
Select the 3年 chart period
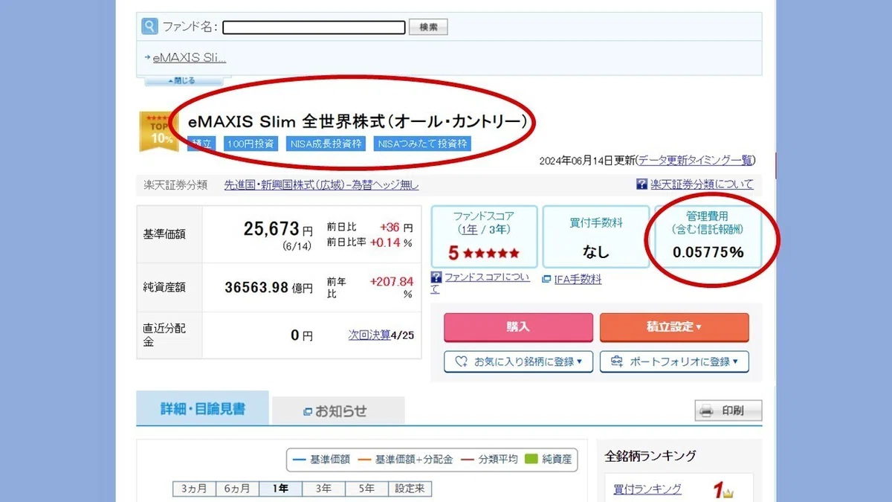323,489
